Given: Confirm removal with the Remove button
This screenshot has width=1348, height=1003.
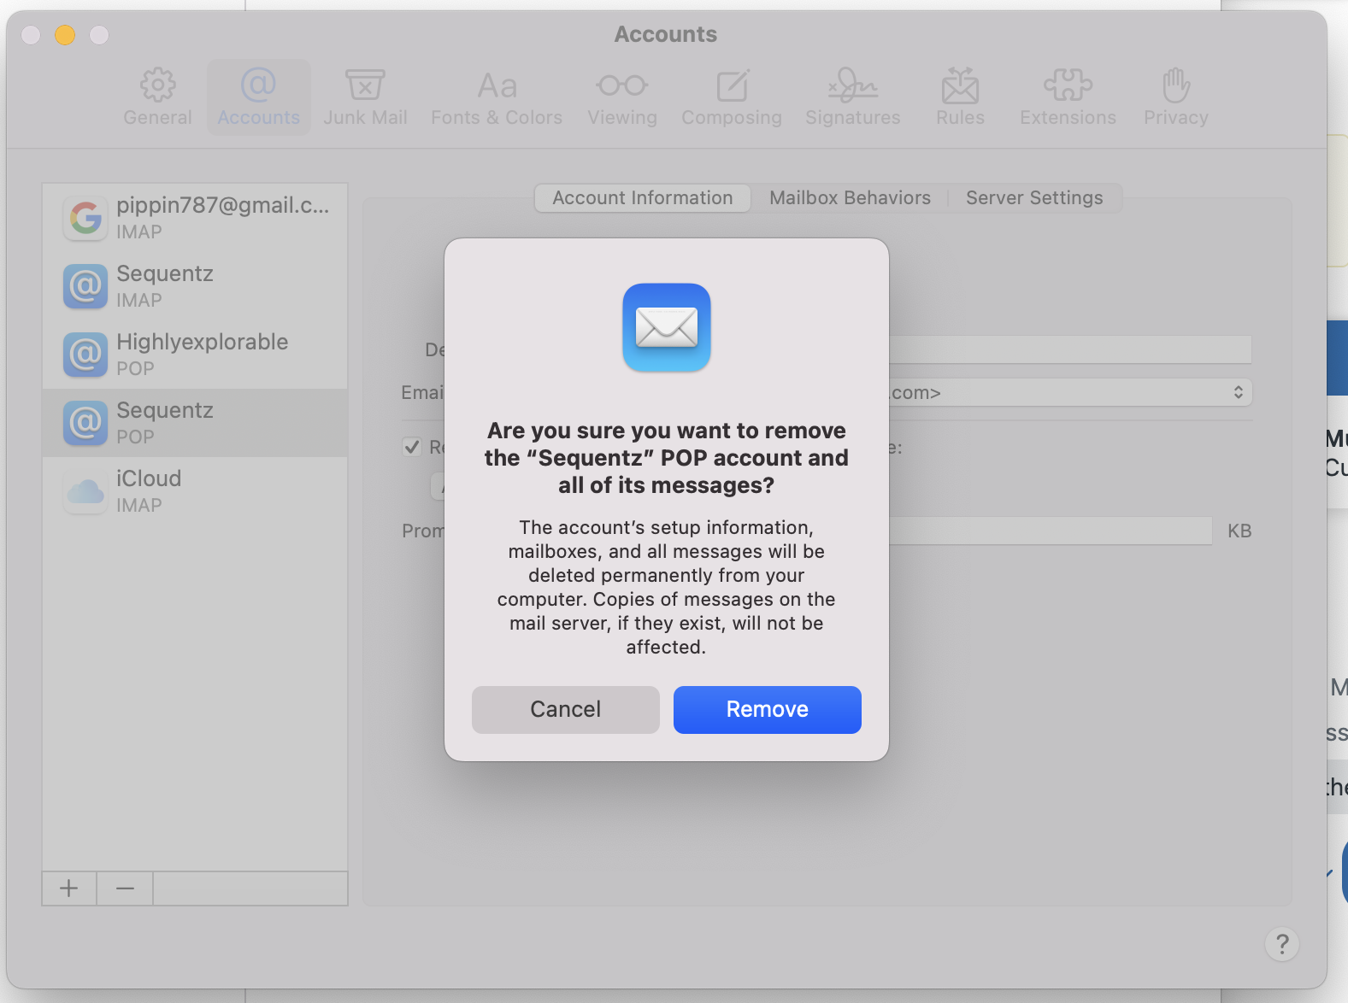Looking at the screenshot, I should click(x=768, y=710).
